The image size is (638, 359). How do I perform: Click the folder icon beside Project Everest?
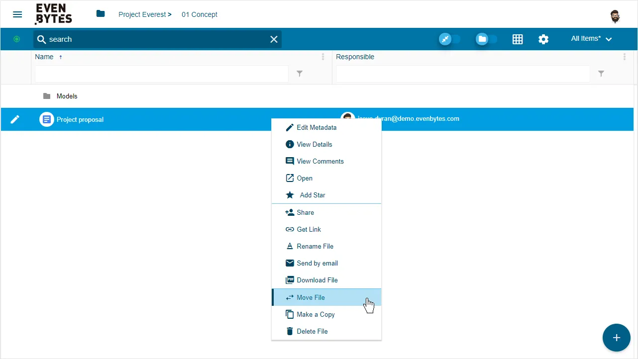101,14
